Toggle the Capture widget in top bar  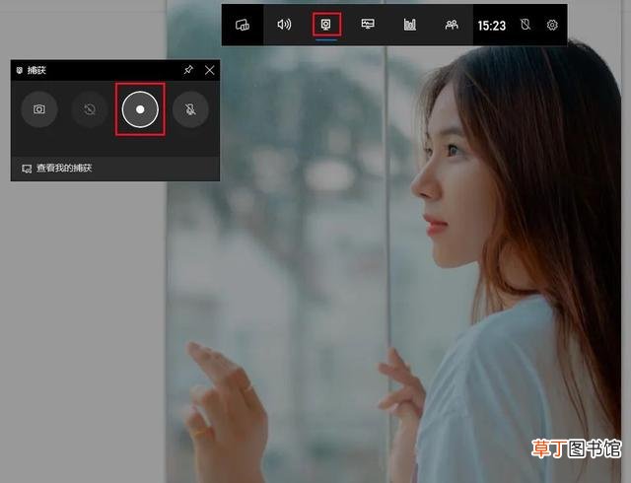click(326, 25)
